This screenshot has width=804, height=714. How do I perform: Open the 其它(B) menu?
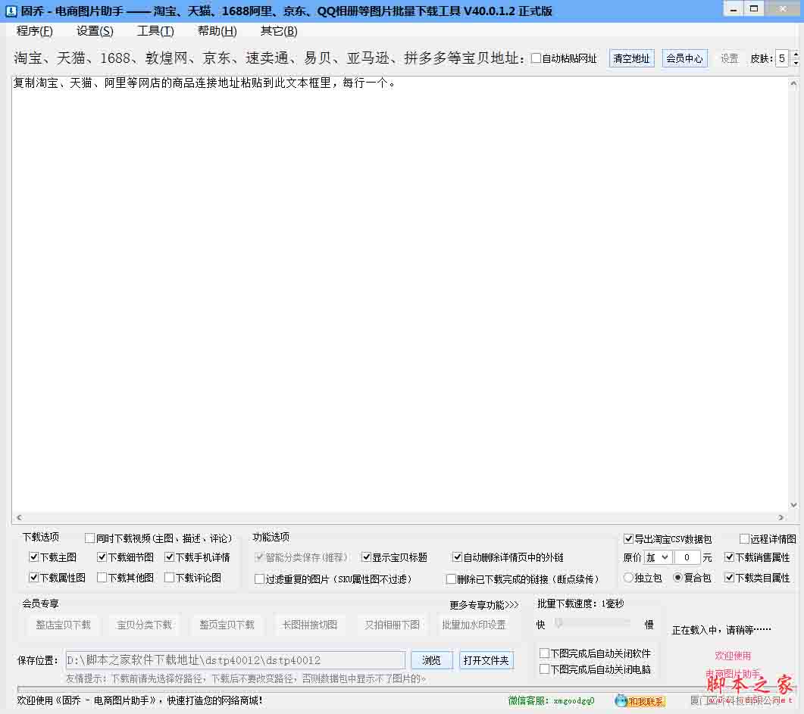click(x=279, y=31)
